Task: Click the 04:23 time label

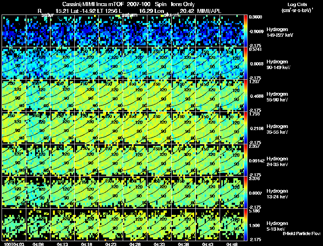Action: 111,244
